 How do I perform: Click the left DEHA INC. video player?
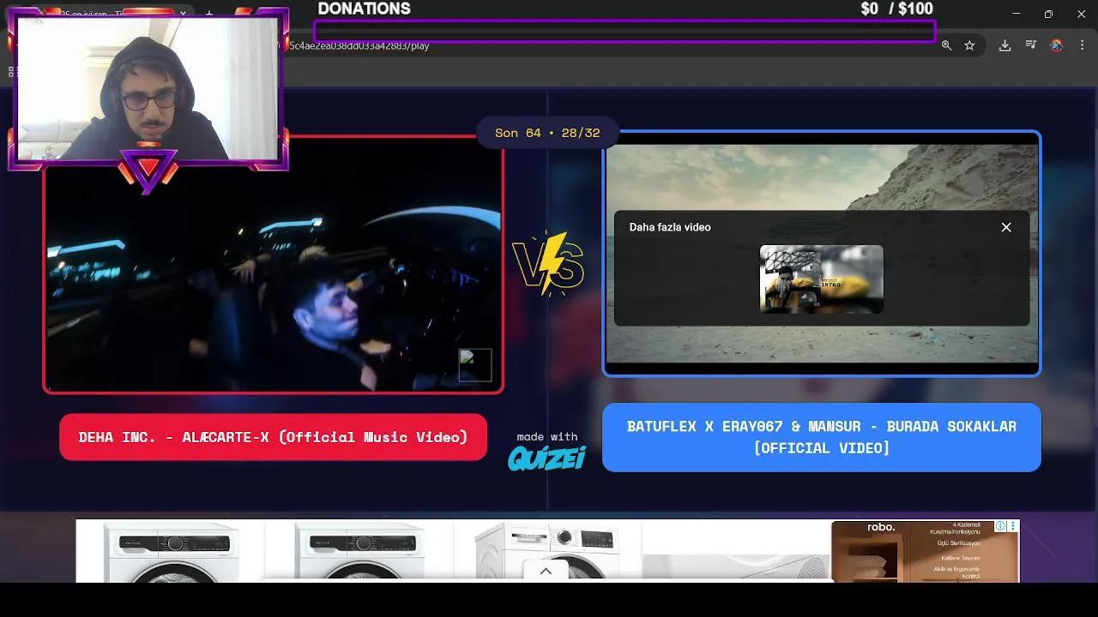point(274,266)
